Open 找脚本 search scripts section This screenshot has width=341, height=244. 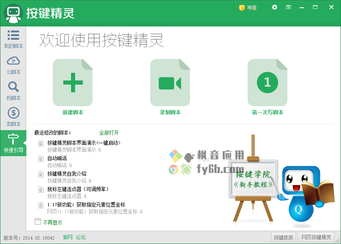pyautogui.click(x=13, y=91)
